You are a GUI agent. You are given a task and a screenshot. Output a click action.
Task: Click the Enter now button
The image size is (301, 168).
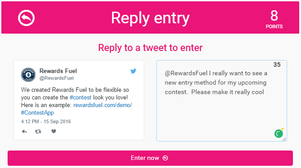(x=150, y=158)
